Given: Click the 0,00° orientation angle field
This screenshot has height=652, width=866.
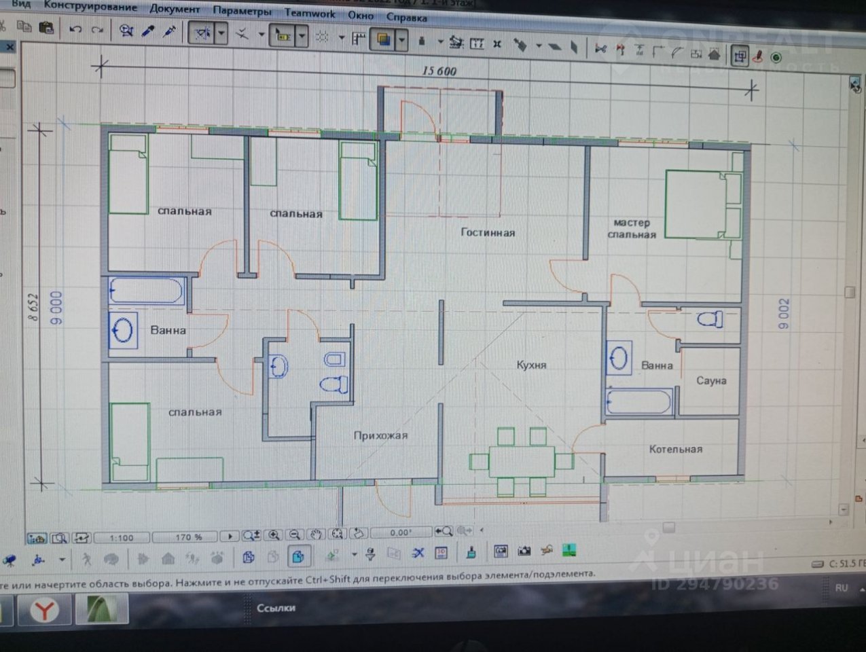Looking at the screenshot, I should coord(401,532).
